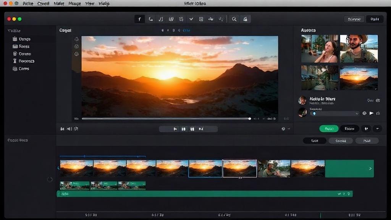This screenshot has height=220, width=391.
Task: Switch to the middle grey timeline tab
Action: click(x=341, y=141)
